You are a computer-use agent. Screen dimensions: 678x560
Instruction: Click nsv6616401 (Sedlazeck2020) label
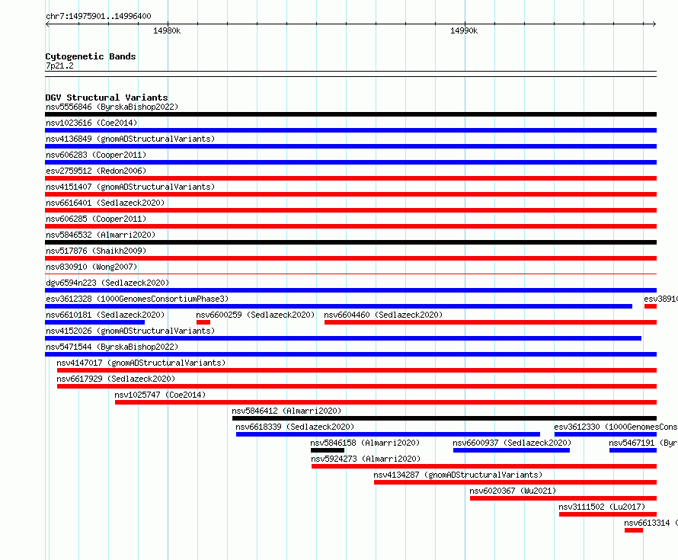105,203
